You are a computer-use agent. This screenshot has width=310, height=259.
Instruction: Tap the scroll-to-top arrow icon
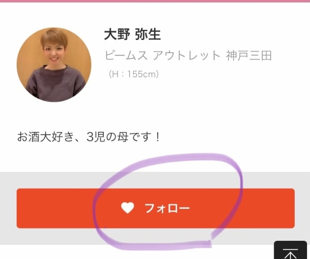click(x=290, y=252)
